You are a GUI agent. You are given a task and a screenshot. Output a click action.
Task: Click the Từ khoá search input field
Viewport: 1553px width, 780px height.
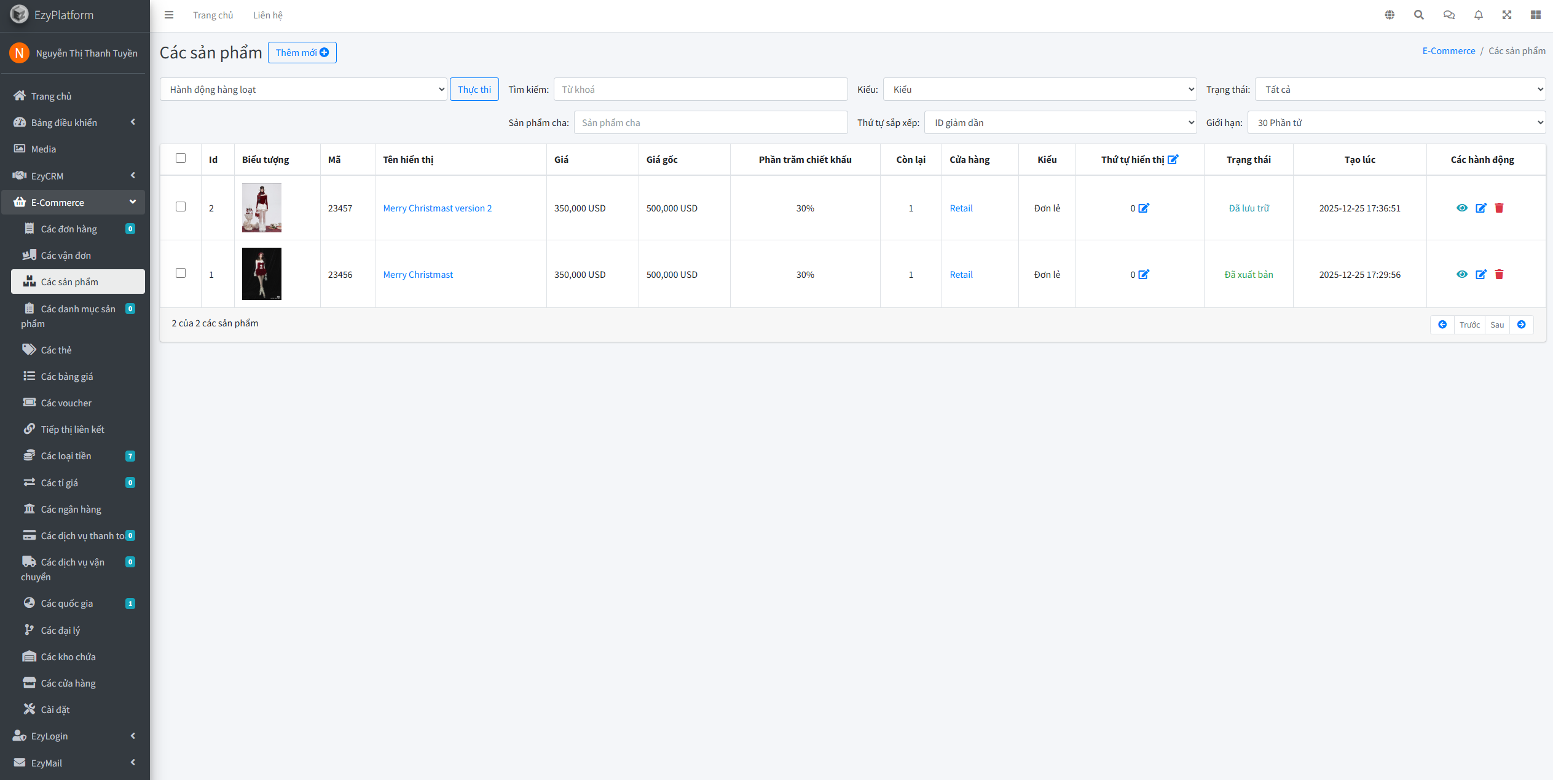(700, 89)
